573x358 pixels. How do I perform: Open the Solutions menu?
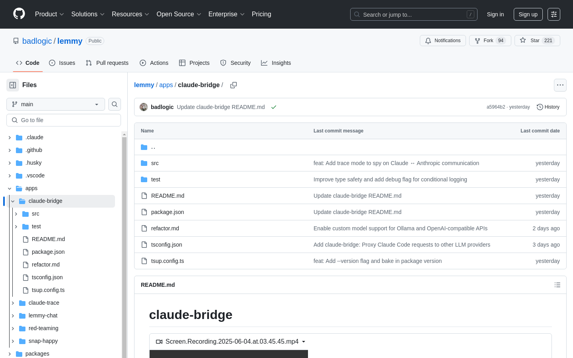[x=88, y=14]
